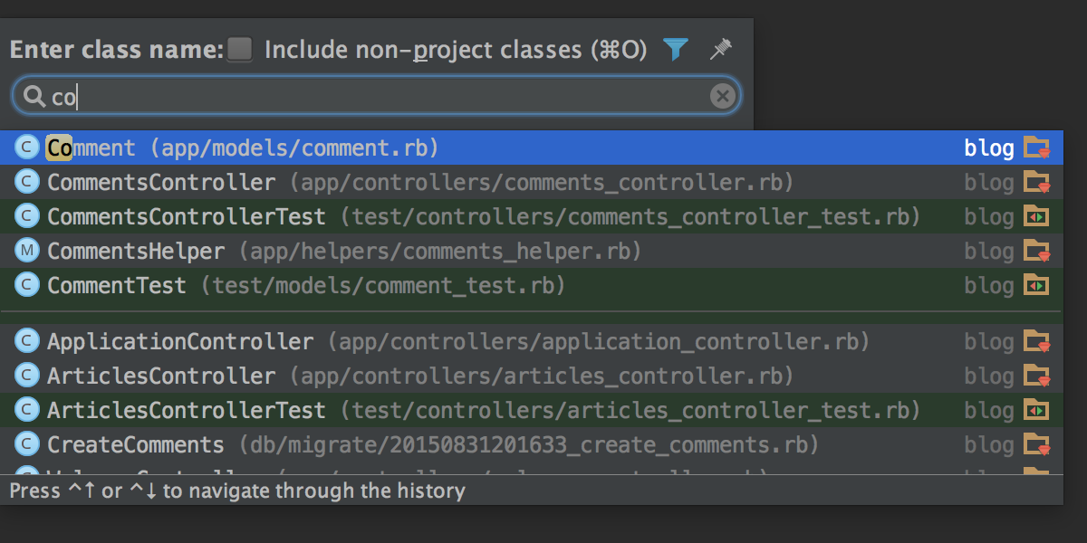Click the filter funnel icon
The width and height of the screenshot is (1087, 543).
tap(676, 49)
